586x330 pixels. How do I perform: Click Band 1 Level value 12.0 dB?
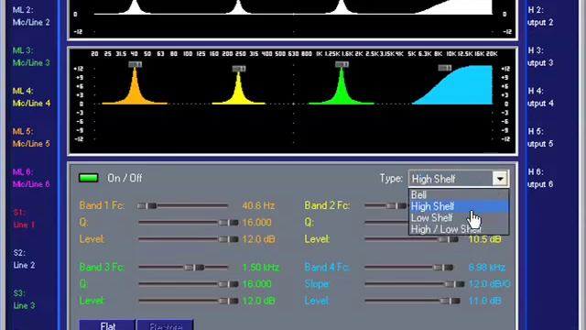(258, 239)
